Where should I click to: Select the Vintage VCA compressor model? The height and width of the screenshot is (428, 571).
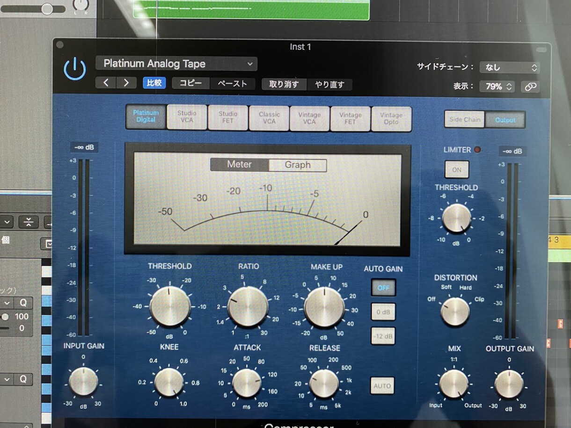309,118
